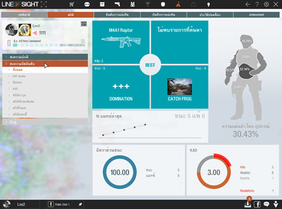Image resolution: width=282 pixels, height=209 pixels.
Task: Open the lightbulb tips icon
Action: (x=209, y=4)
